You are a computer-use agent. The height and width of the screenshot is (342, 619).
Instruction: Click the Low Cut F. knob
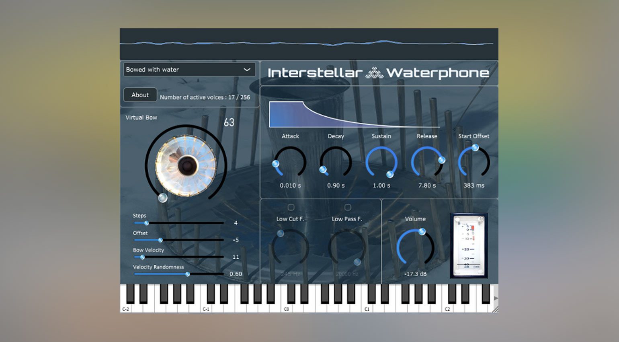coord(290,247)
